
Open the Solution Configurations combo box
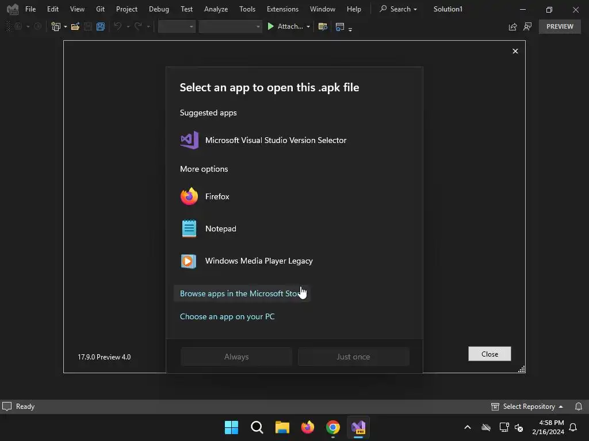click(x=177, y=26)
